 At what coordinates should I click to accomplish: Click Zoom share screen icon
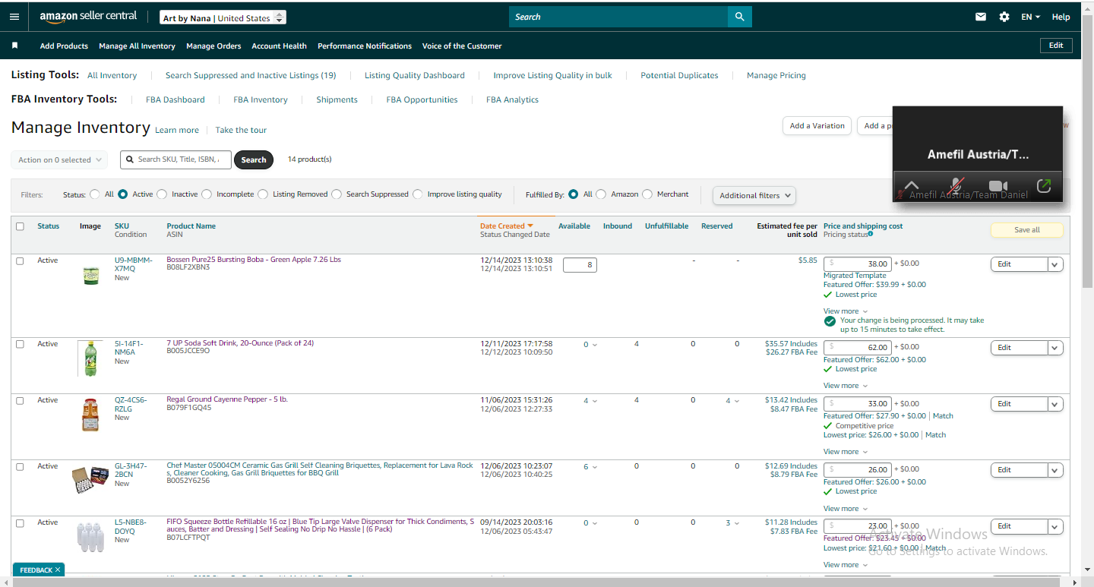(1044, 185)
